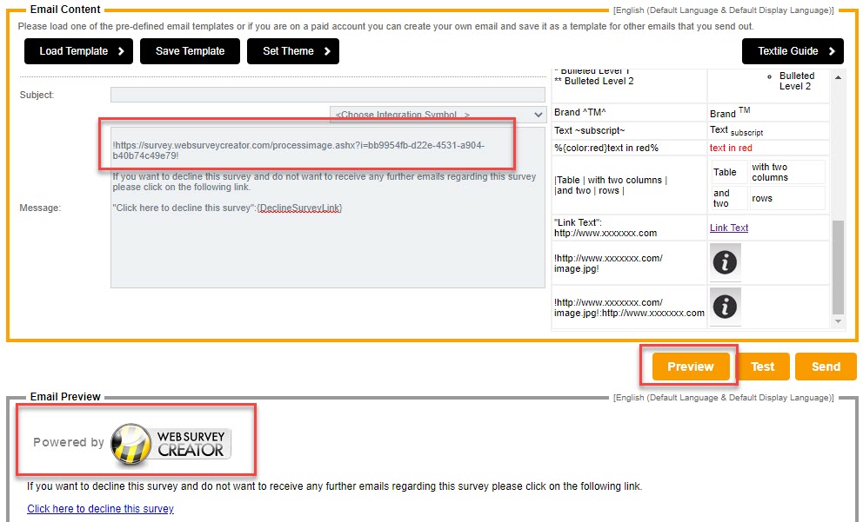The height and width of the screenshot is (522, 863).
Task: Click the Load Template button
Action: pos(78,51)
